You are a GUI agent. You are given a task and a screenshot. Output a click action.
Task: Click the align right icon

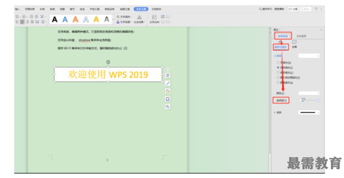tap(27, 22)
